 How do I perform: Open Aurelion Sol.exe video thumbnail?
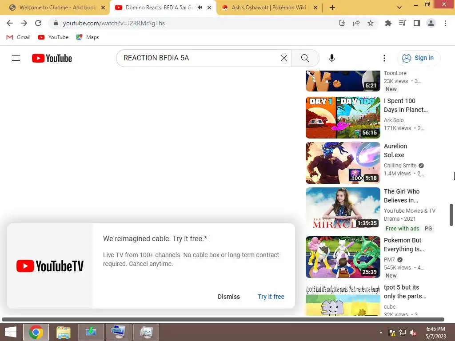tap(343, 163)
